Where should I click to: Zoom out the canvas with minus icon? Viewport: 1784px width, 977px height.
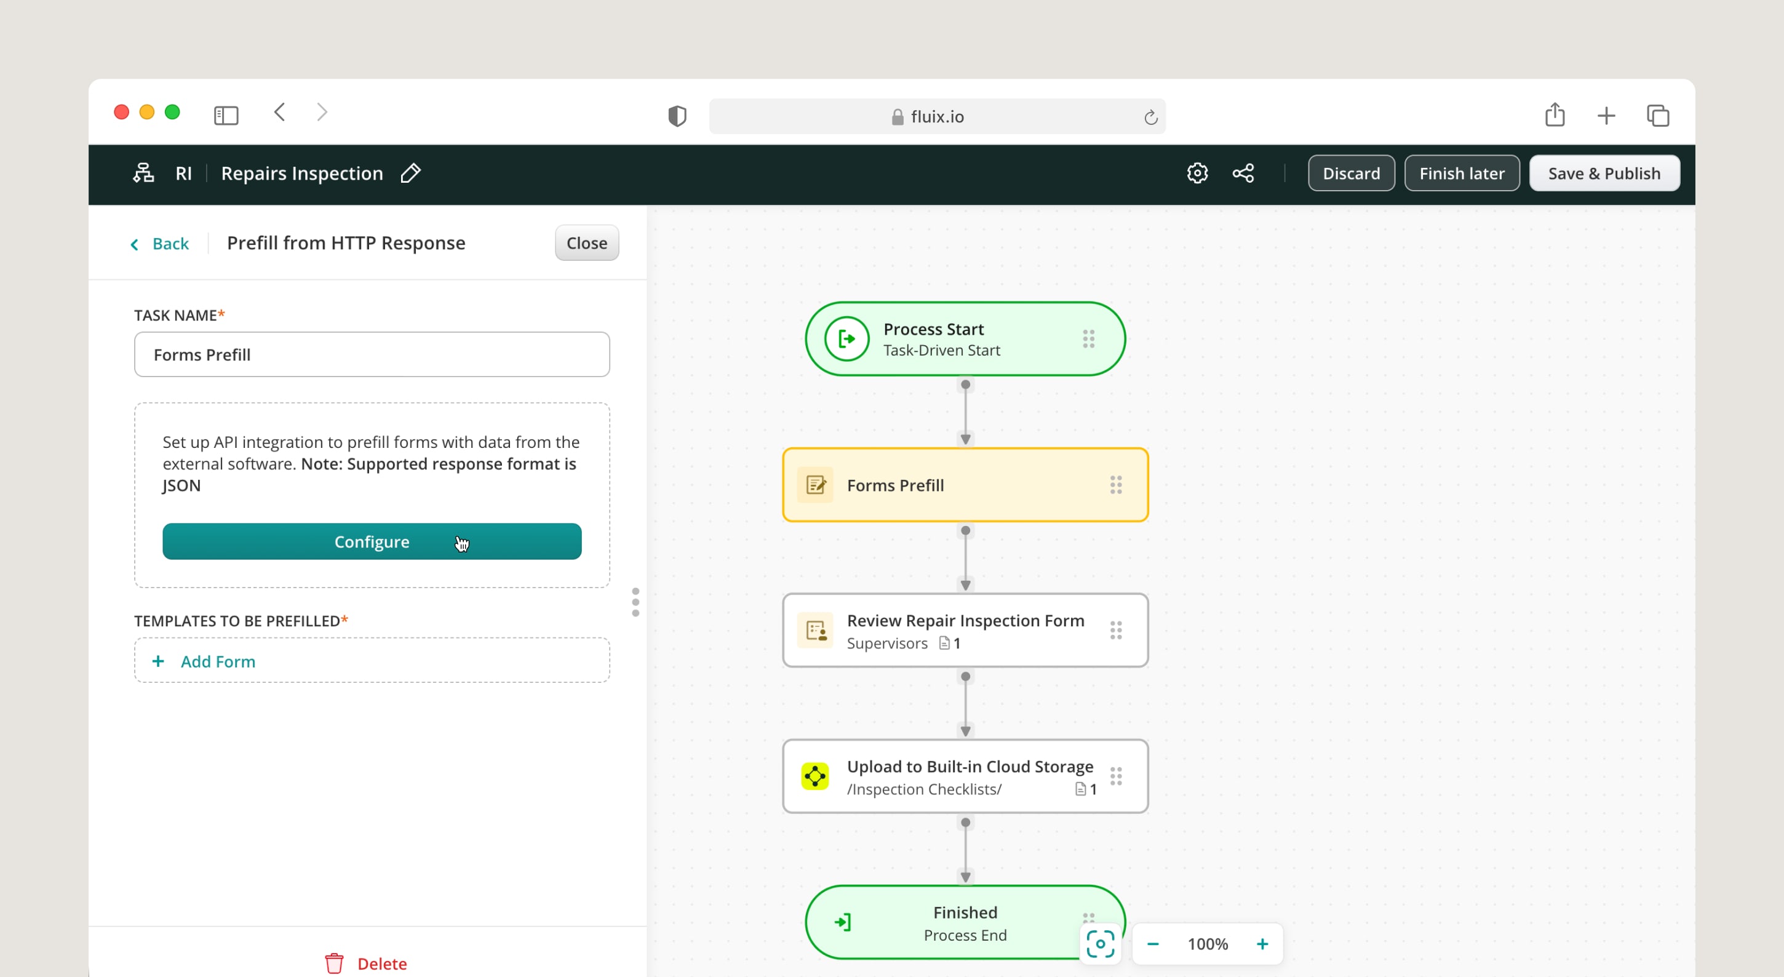[1153, 944]
